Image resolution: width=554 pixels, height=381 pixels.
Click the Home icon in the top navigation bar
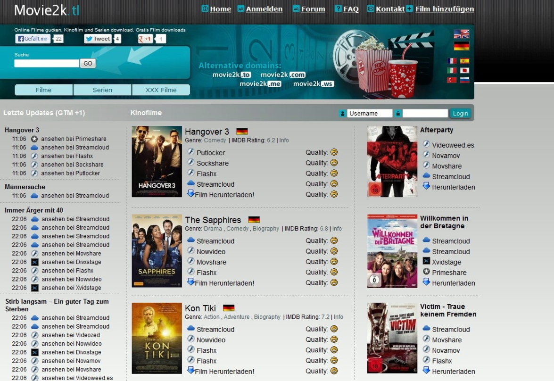click(205, 8)
